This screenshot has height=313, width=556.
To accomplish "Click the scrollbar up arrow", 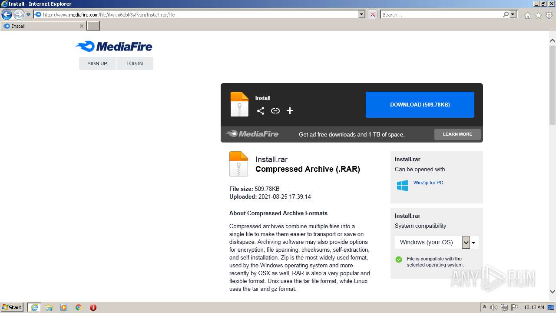I will (553, 40).
